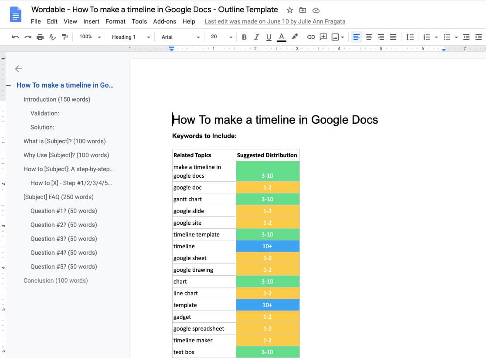Open the Heading 1 style dropdown
Screen dimensions: 486x358
(x=131, y=37)
